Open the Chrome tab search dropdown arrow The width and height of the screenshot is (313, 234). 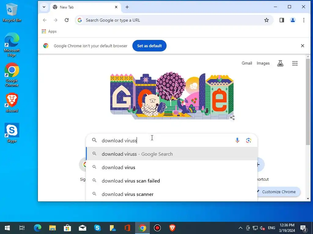(44, 7)
